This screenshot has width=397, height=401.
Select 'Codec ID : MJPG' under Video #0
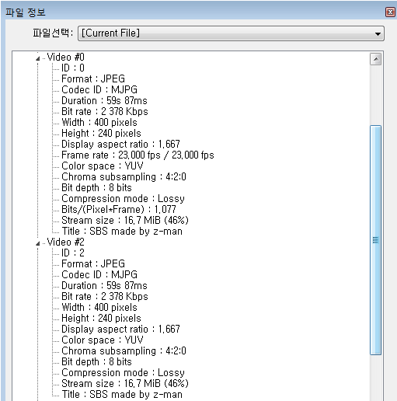99,89
